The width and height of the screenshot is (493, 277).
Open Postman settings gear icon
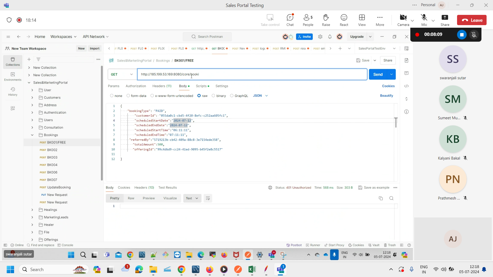320,37
